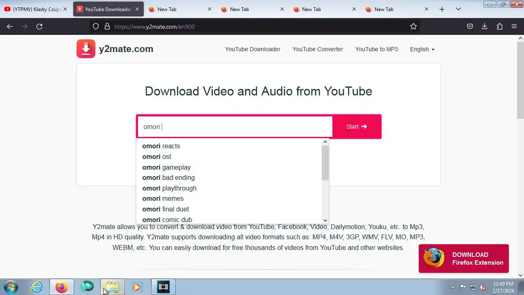Image resolution: width=524 pixels, height=295 pixels.
Task: Go back using browser back arrow
Action: 10,26
